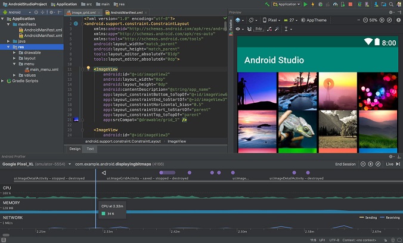Switch to the Design tab
The height and width of the screenshot is (243, 403).
pos(75,149)
